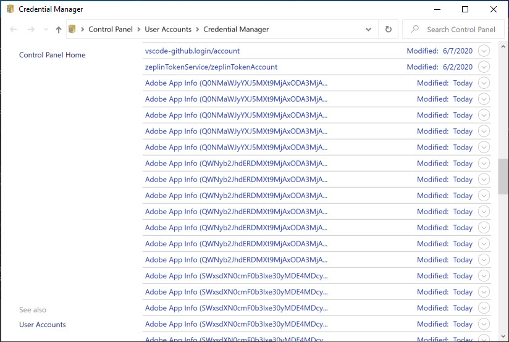This screenshot has height=342, width=509.
Task: Select the Credential Manager breadcrumb
Action: tap(236, 29)
